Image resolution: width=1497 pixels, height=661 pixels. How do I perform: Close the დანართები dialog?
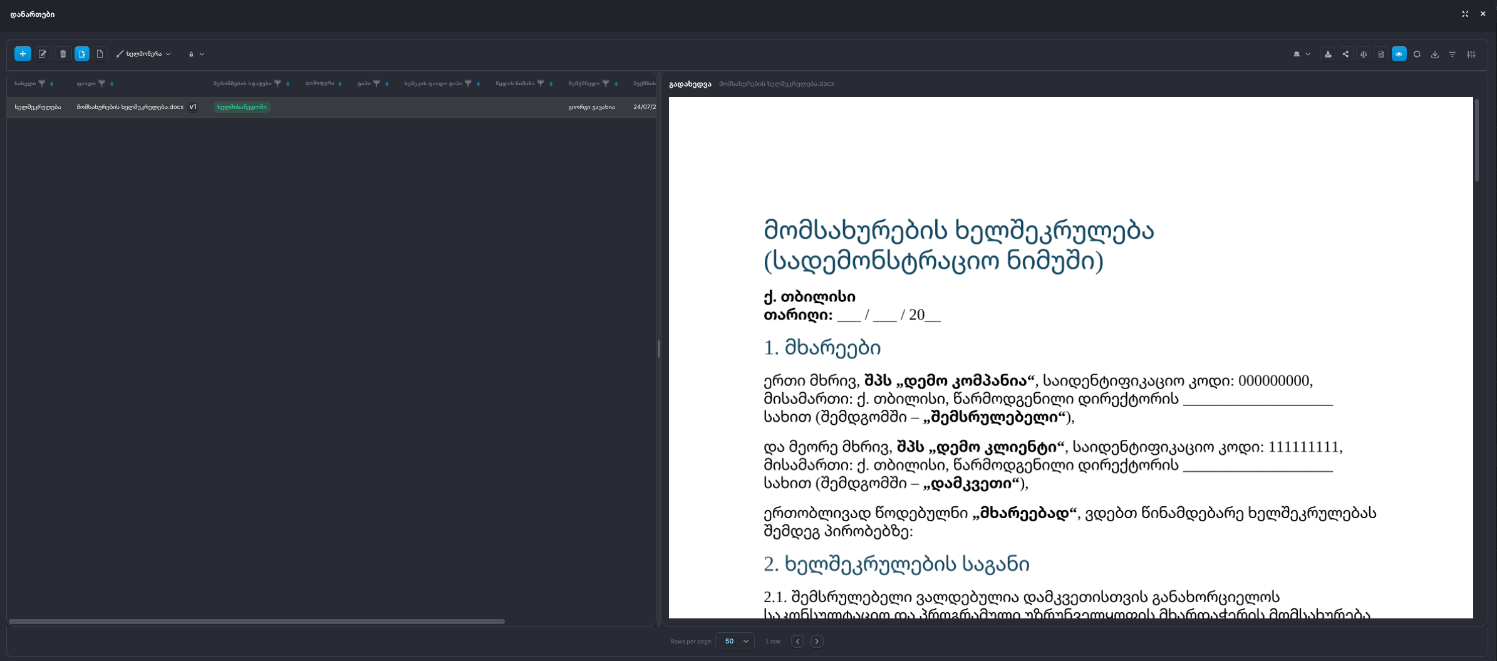click(1483, 14)
